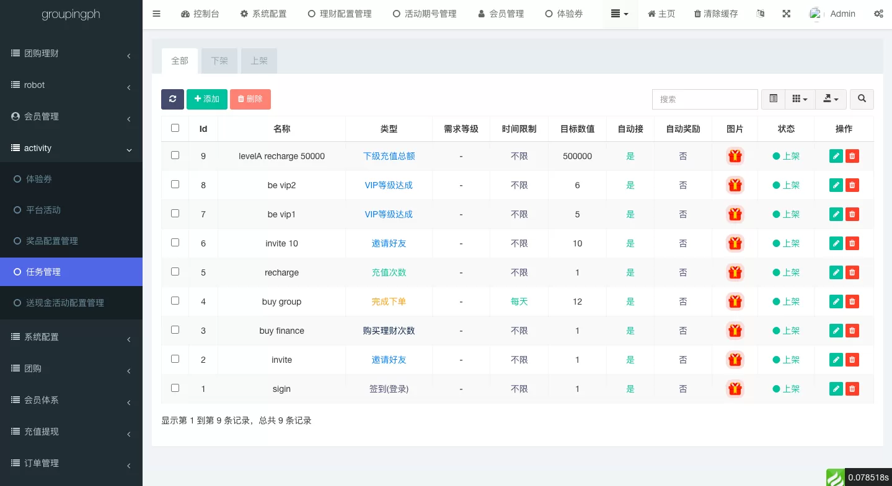
Task: Check the select-all checkbox in table header
Action: click(x=175, y=128)
